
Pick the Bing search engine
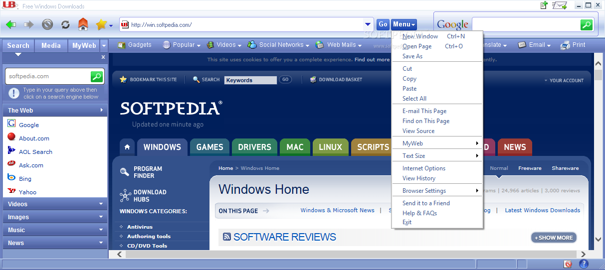25,179
